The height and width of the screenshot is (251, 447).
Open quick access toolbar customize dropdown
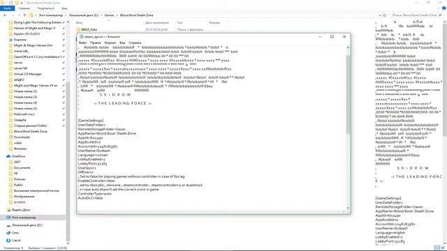pyautogui.click(x=22, y=3)
